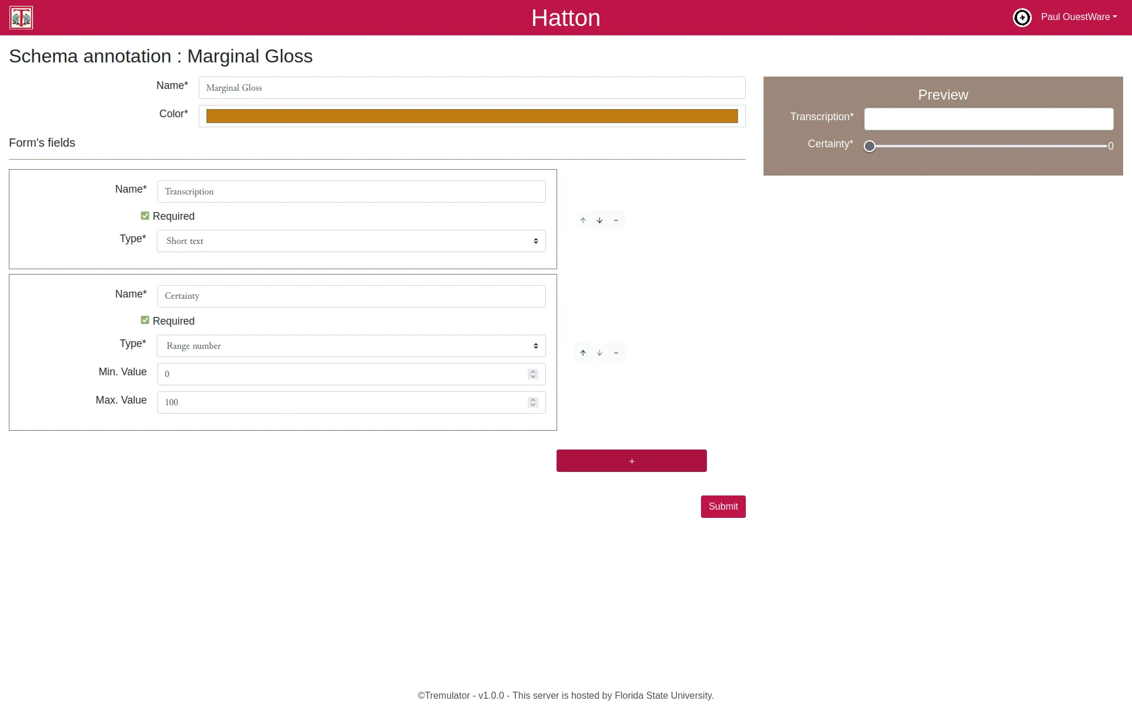Move Certainty field up arrow
This screenshot has width=1132, height=707.
(x=583, y=353)
